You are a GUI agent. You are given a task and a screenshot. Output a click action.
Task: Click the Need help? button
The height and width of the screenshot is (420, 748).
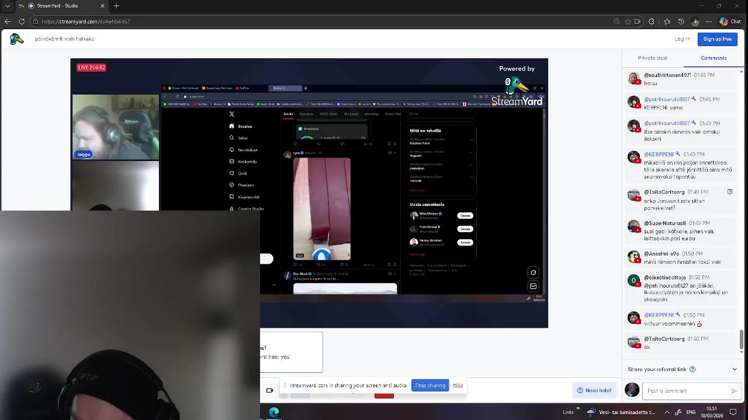[594, 390]
